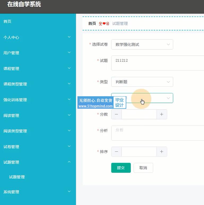204x205 pixels.
Task: Open the 选择试卷 dropdown
Action: [x=142, y=45]
